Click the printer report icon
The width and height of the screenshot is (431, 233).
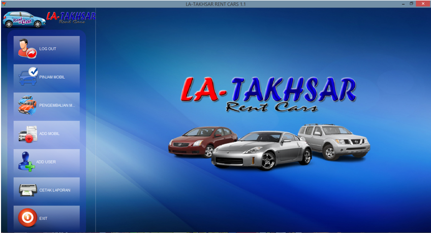click(28, 190)
